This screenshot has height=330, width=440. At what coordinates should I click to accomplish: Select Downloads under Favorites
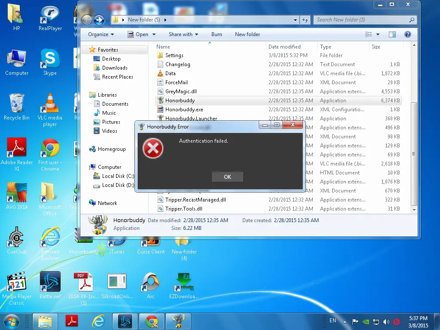pyautogui.click(x=115, y=68)
